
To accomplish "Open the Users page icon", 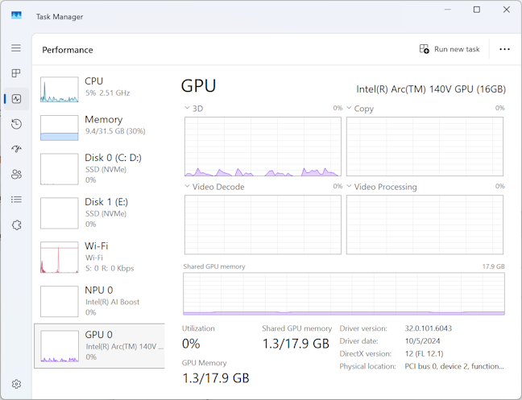I will coord(16,174).
